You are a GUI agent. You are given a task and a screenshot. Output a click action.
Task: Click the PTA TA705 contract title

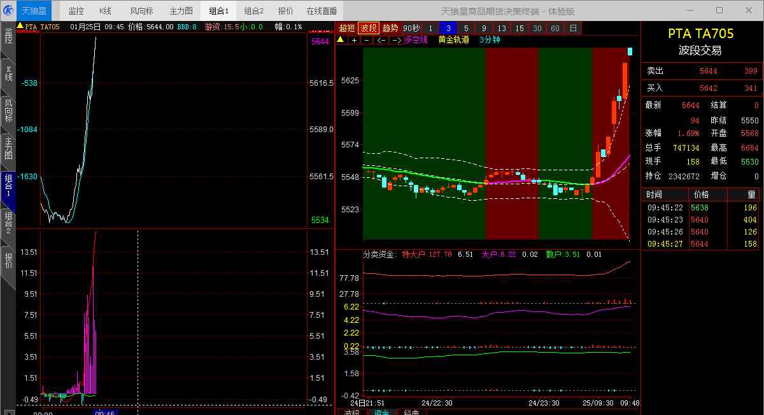700,34
